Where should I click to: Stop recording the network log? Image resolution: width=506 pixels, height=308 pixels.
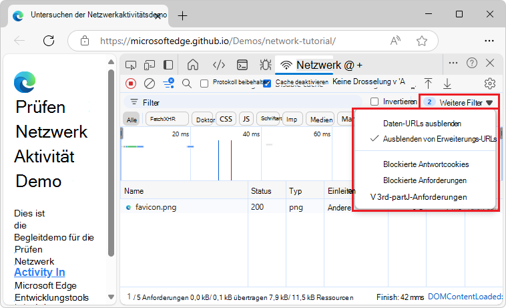(x=131, y=84)
